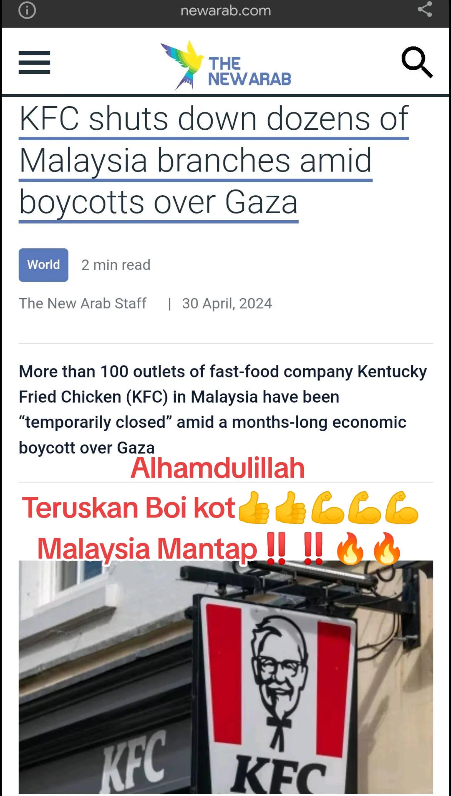Select the World category tag
The width and height of the screenshot is (451, 796).
click(43, 265)
